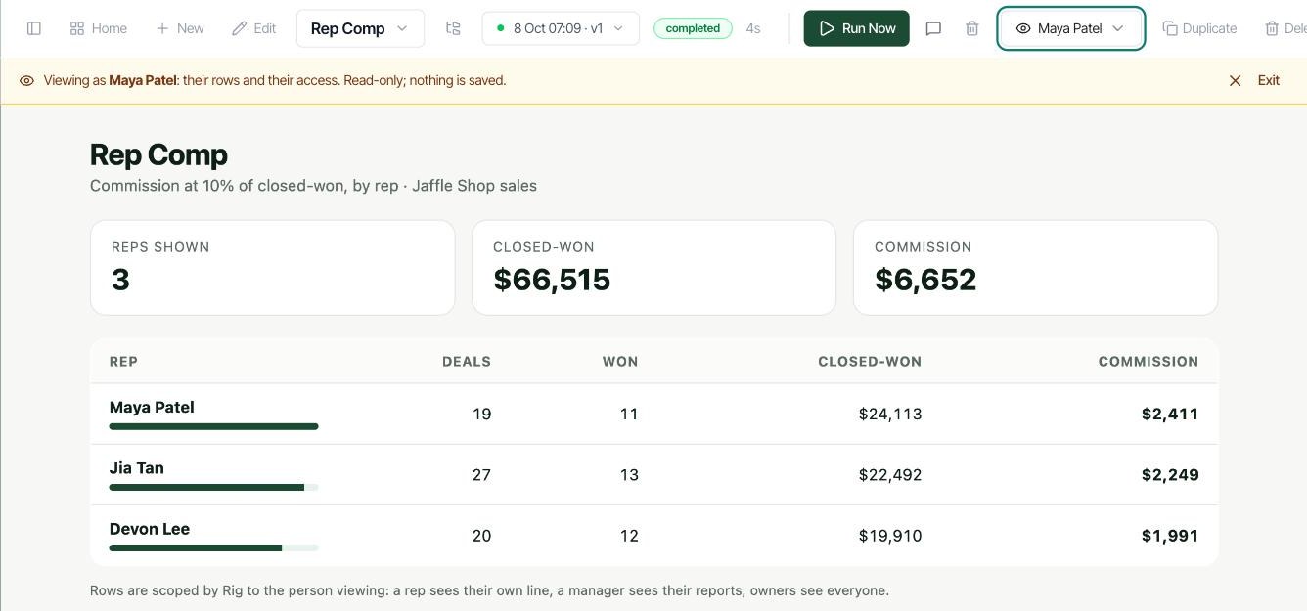Open the comments speech bubble icon
1307x611 pixels.
coord(933,28)
